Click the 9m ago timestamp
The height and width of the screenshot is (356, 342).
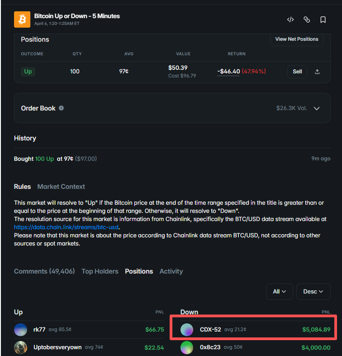tap(321, 159)
